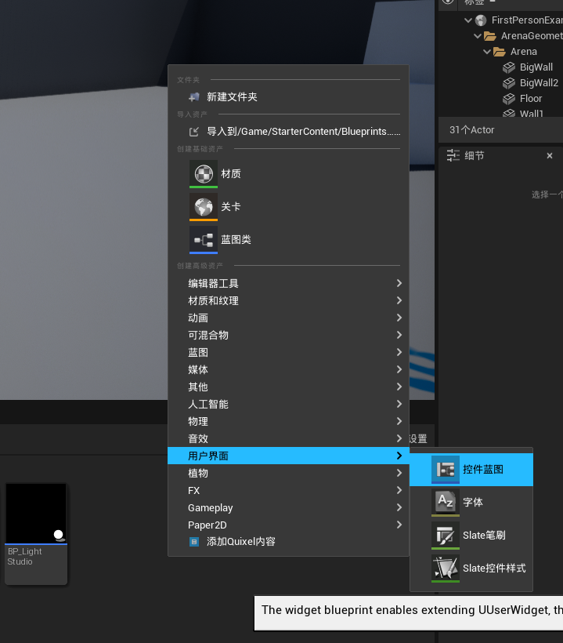Select the BigWall2 actor in outliner
The width and height of the screenshot is (563, 643).
[x=539, y=83]
